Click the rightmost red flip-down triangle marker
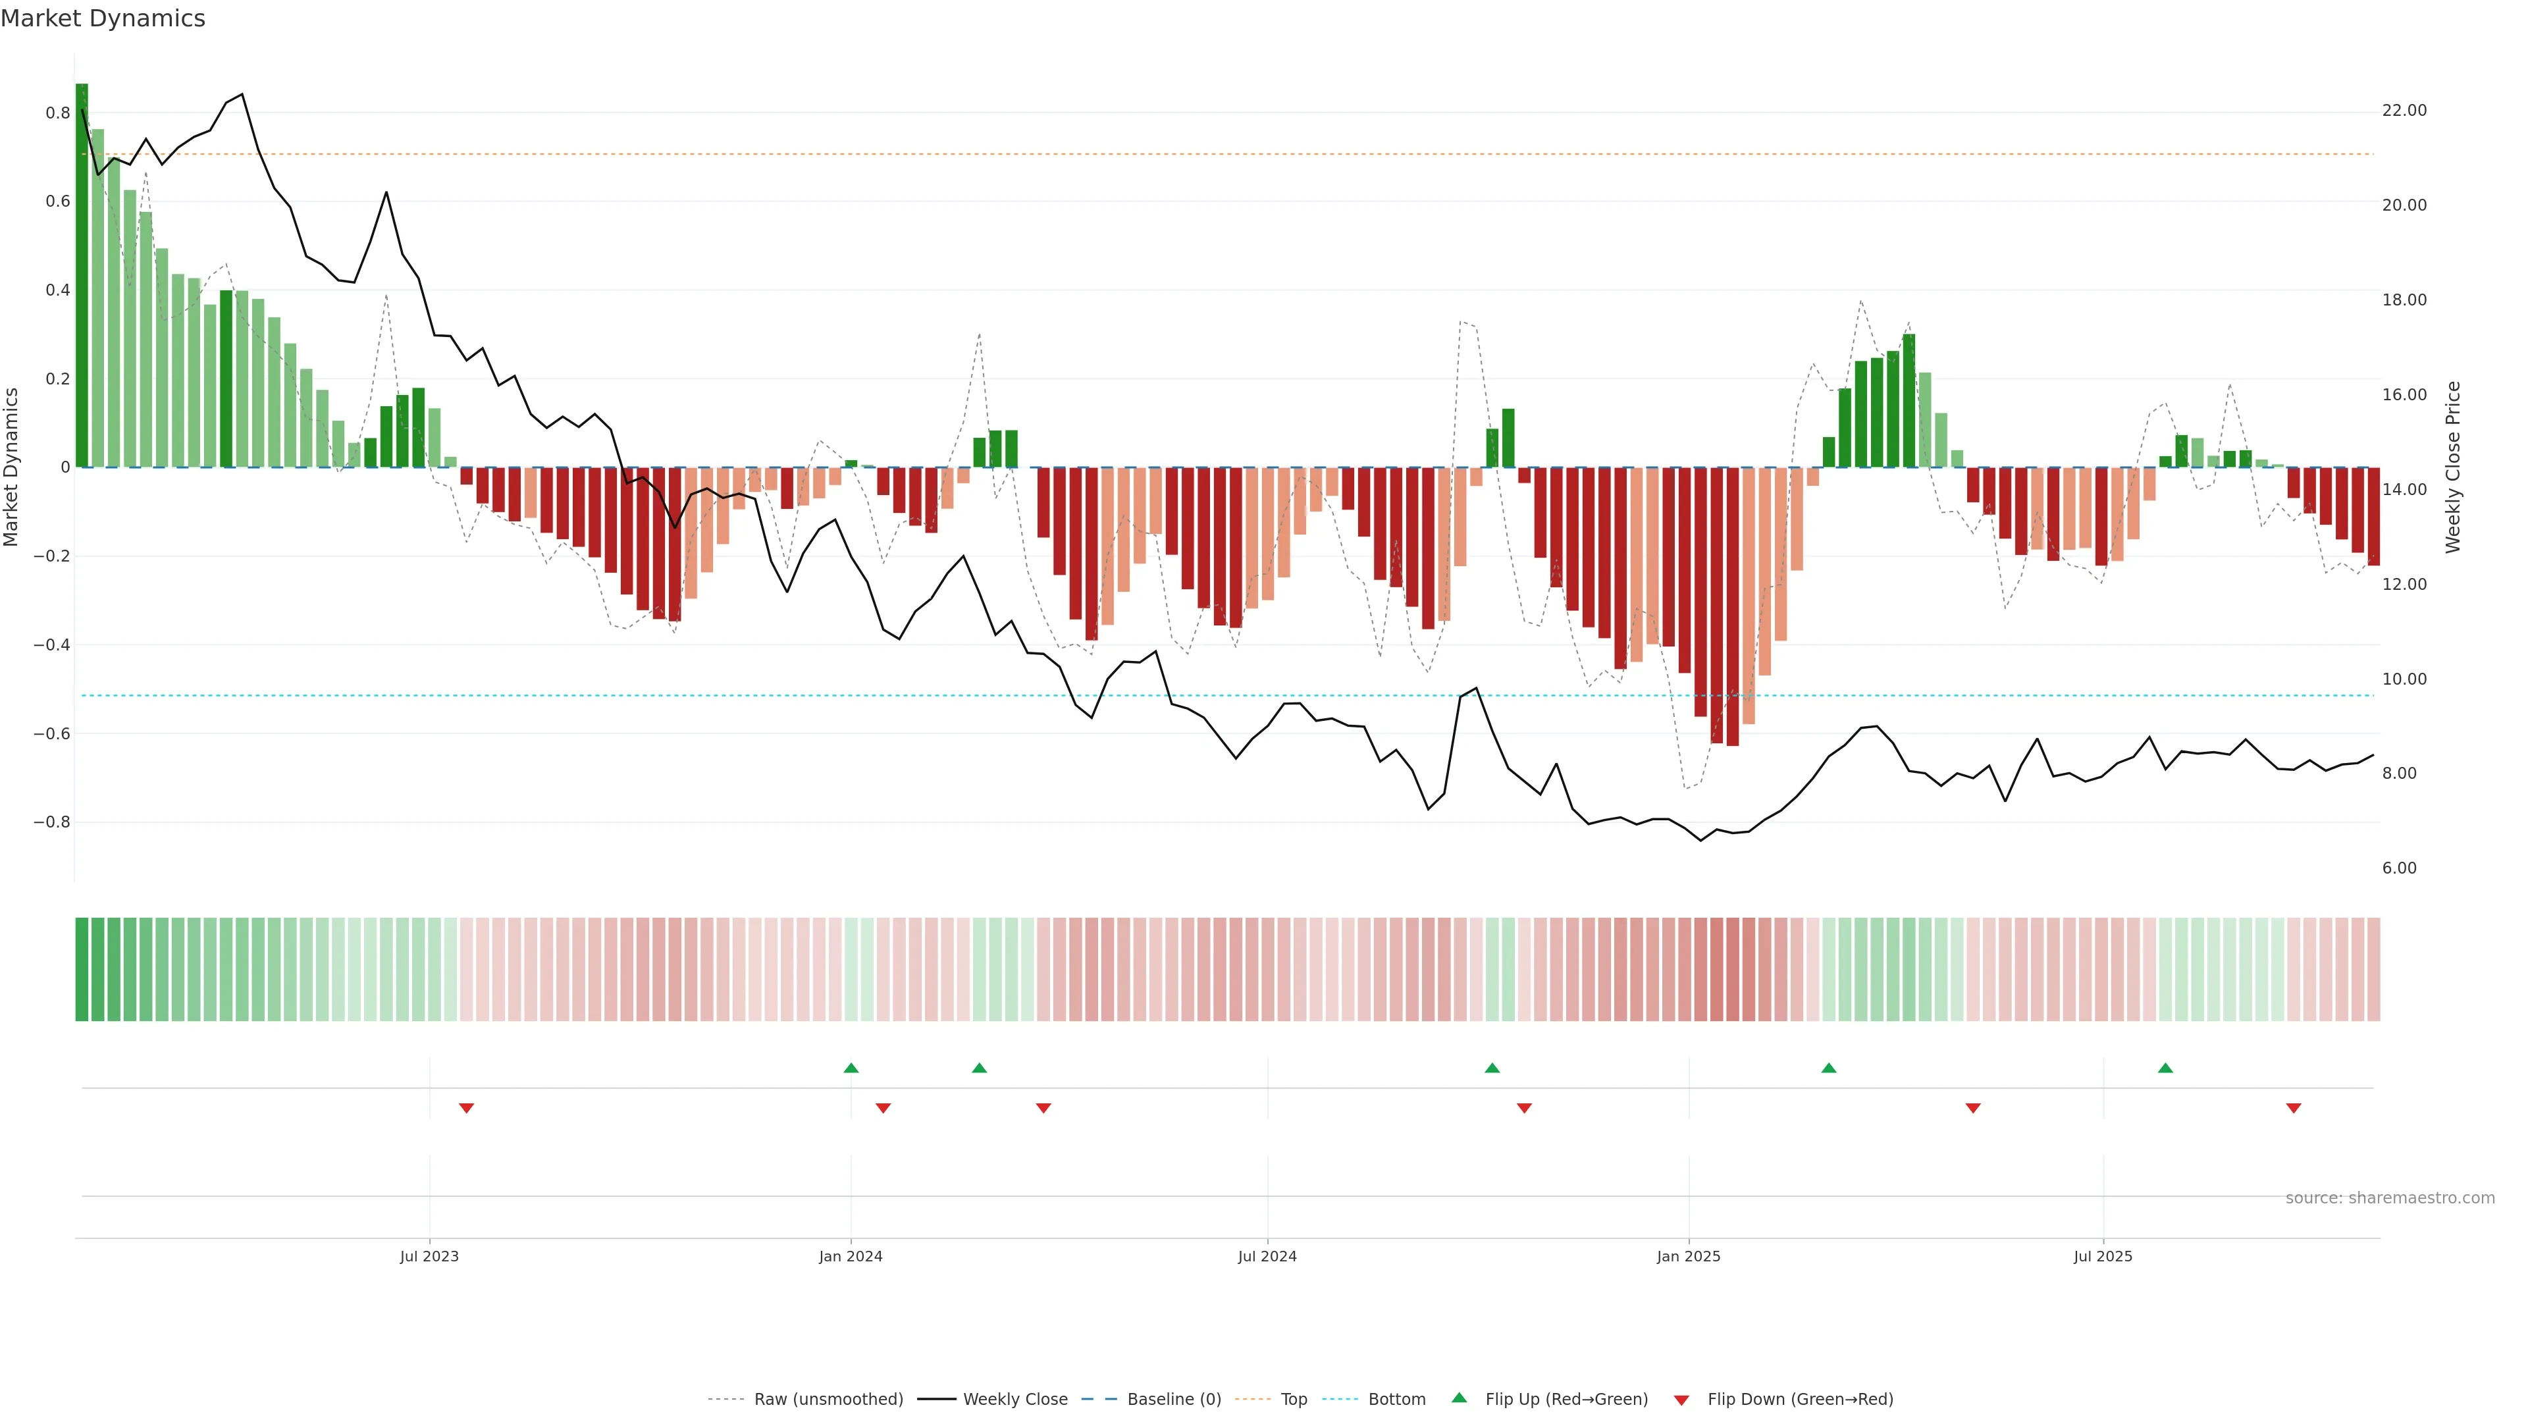Viewport: 2528px width, 1422px height. (2294, 1108)
